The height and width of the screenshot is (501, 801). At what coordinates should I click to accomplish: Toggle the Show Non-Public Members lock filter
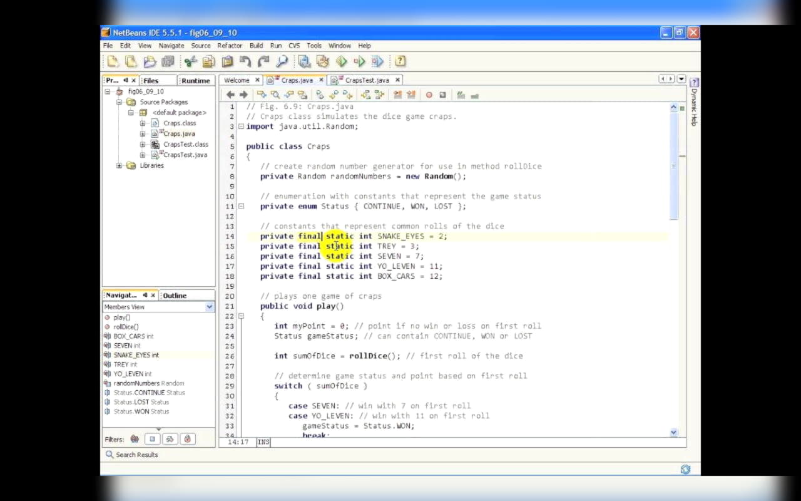(188, 439)
